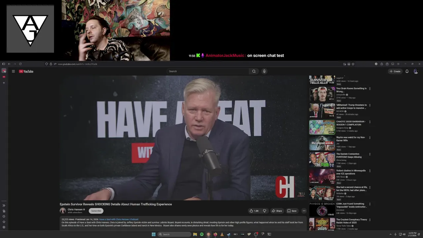Open 'Skyrim was weird for my Non-Gamer Wife' title

tap(351, 139)
